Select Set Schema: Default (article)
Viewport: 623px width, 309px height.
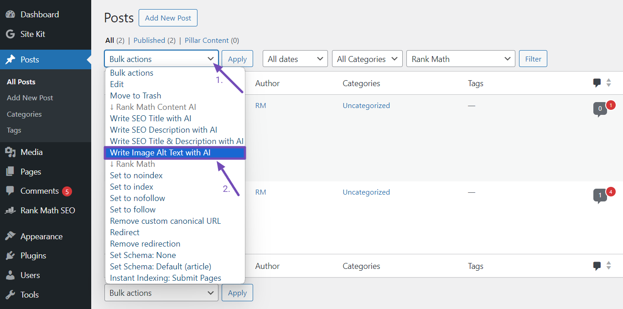pyautogui.click(x=175, y=267)
